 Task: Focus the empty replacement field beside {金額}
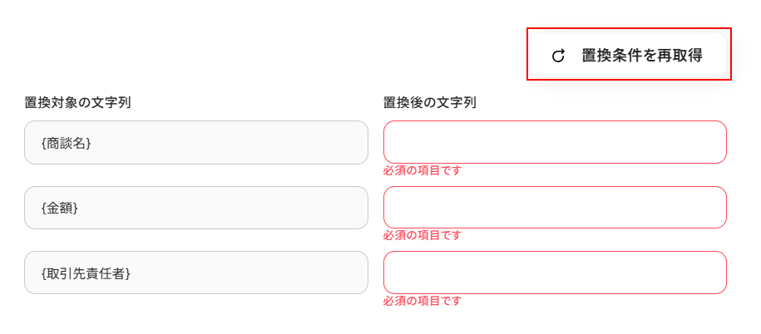tap(555, 207)
